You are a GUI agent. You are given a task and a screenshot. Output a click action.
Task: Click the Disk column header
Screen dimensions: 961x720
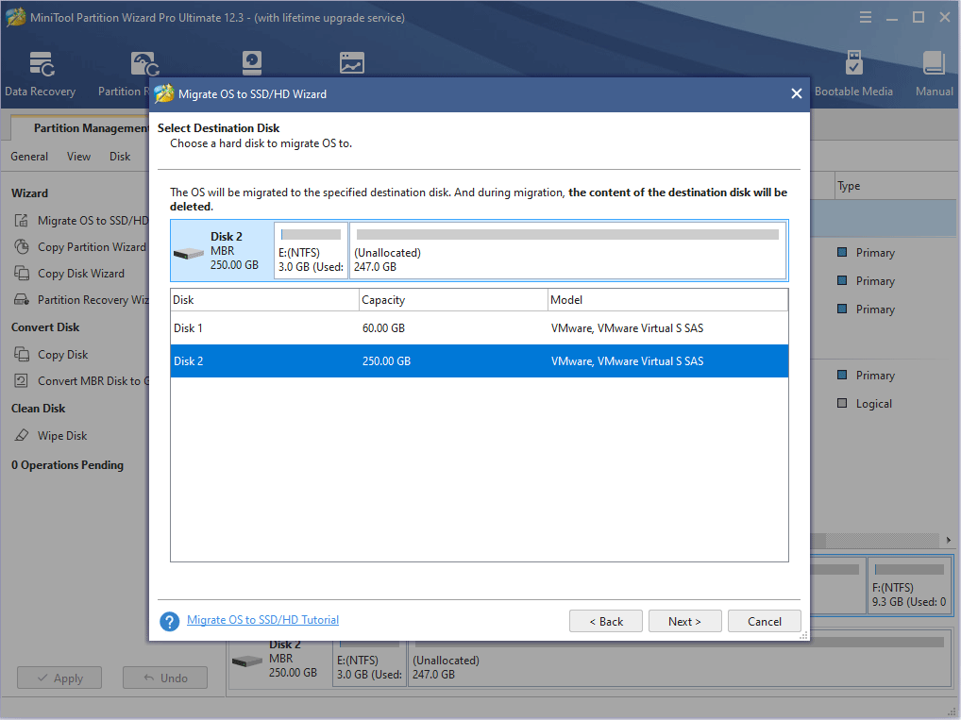coord(264,300)
